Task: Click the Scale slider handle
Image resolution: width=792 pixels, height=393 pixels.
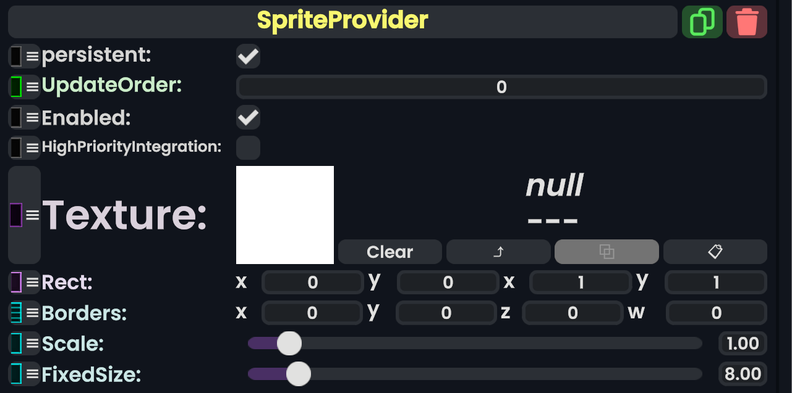Action: [289, 344]
